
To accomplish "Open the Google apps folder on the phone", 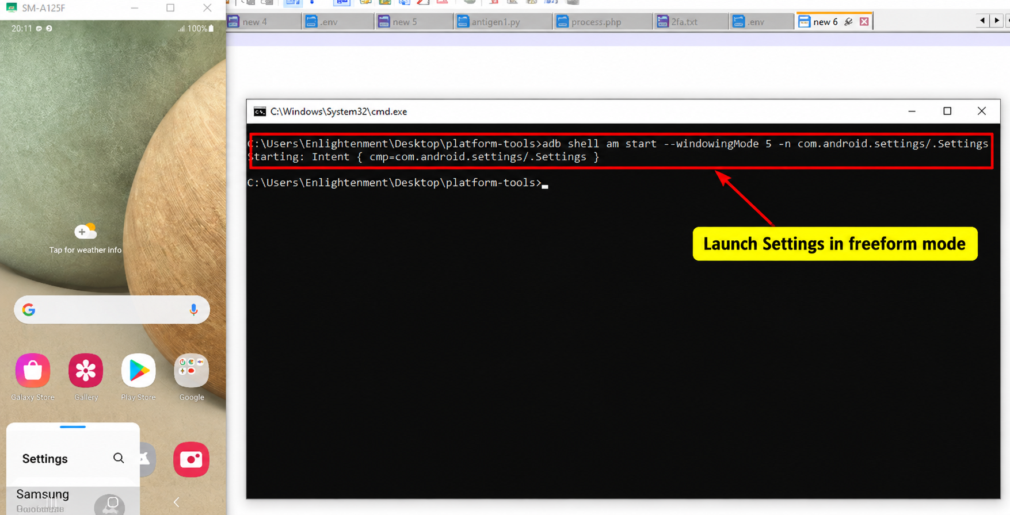I will coord(192,371).
